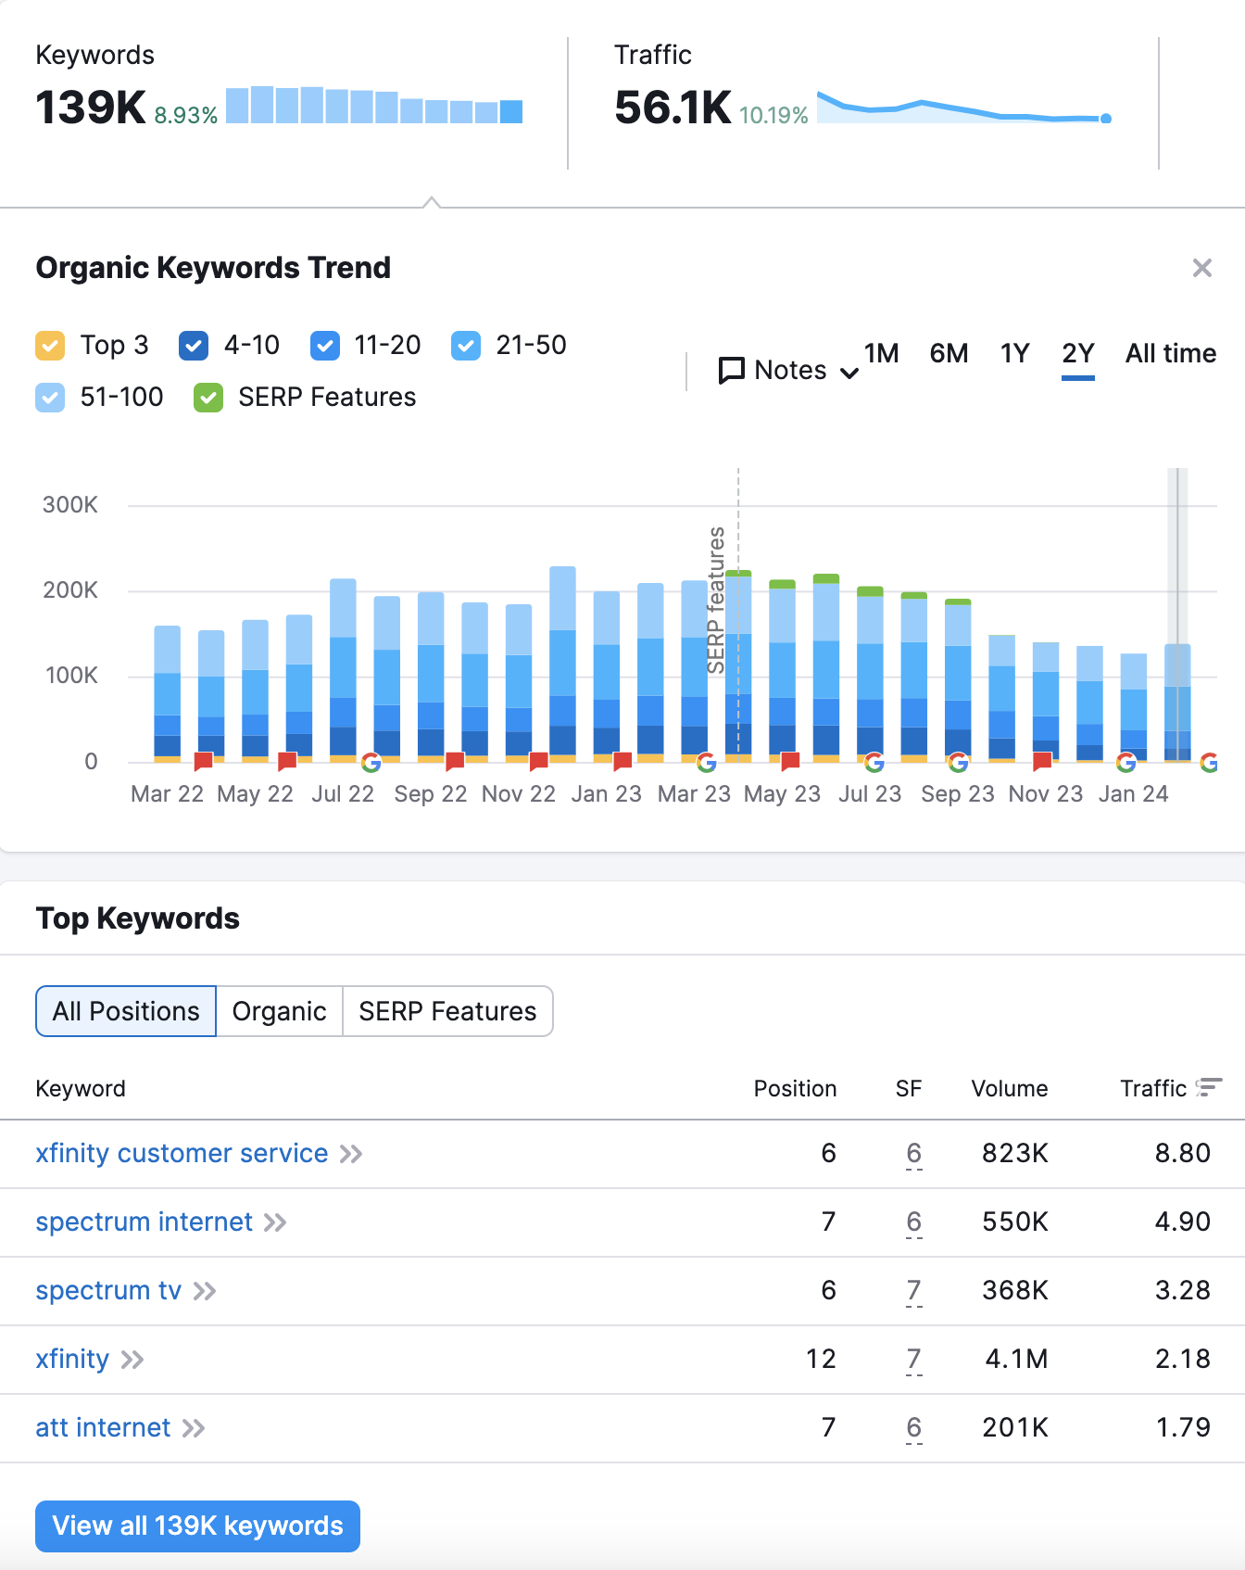This screenshot has width=1245, height=1570.
Task: Open the xfinity customer service keyword link
Action: click(x=182, y=1153)
